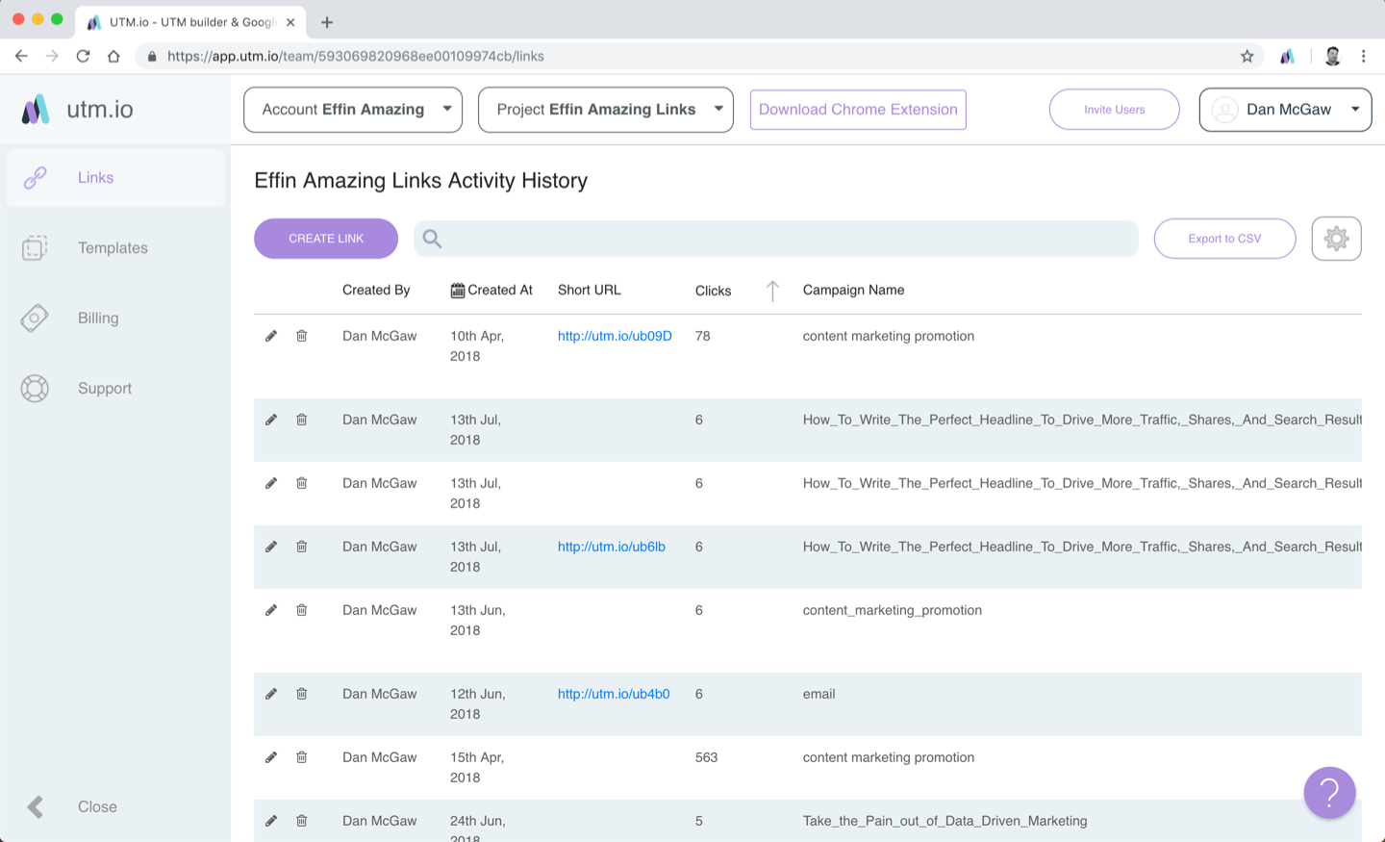Delete the Take_the_Pain_out_of_Data_Driven_Marketing link

[302, 821]
